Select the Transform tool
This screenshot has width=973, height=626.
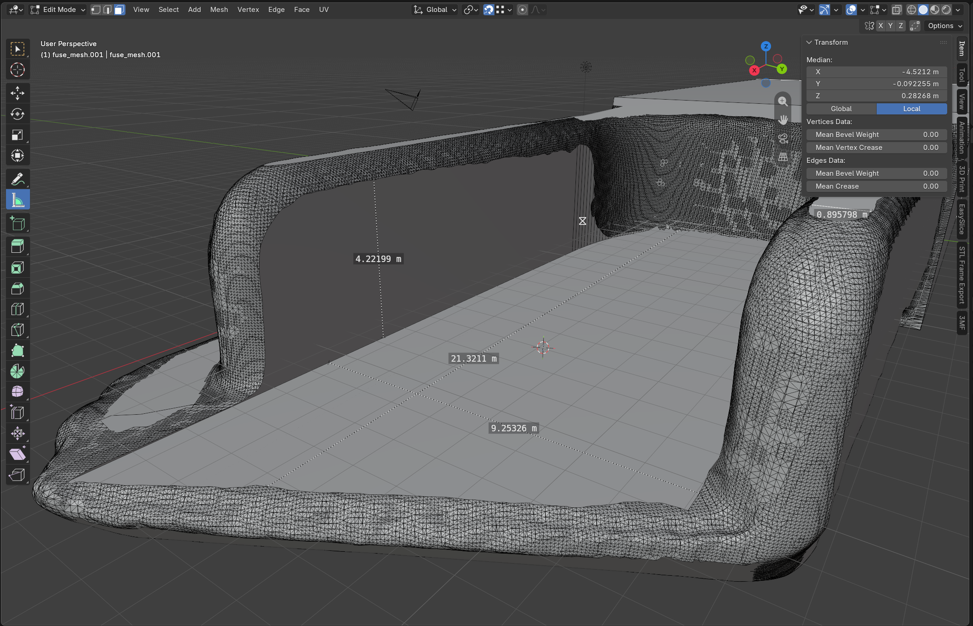click(18, 155)
